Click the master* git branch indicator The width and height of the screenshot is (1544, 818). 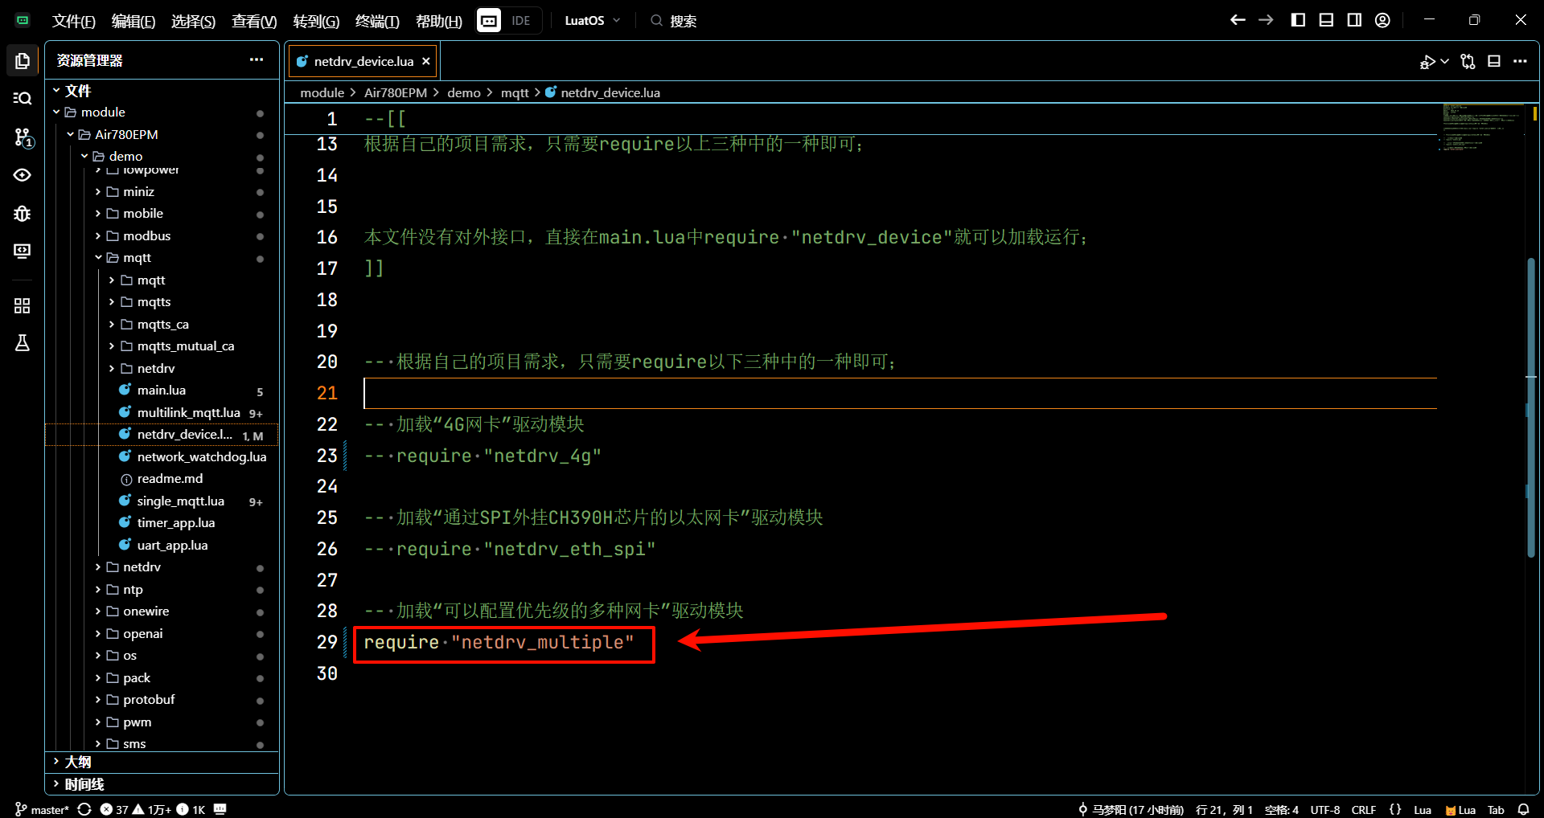tap(42, 809)
